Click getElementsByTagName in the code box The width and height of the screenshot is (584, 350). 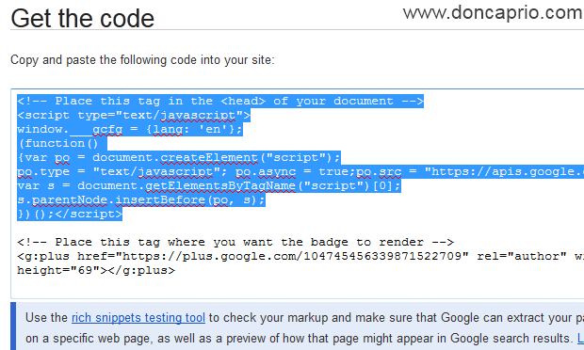tap(220, 186)
